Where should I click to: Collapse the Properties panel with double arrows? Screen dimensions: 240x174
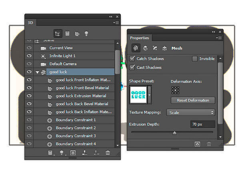click(x=214, y=32)
